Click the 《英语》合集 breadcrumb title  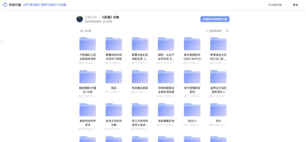111,17
